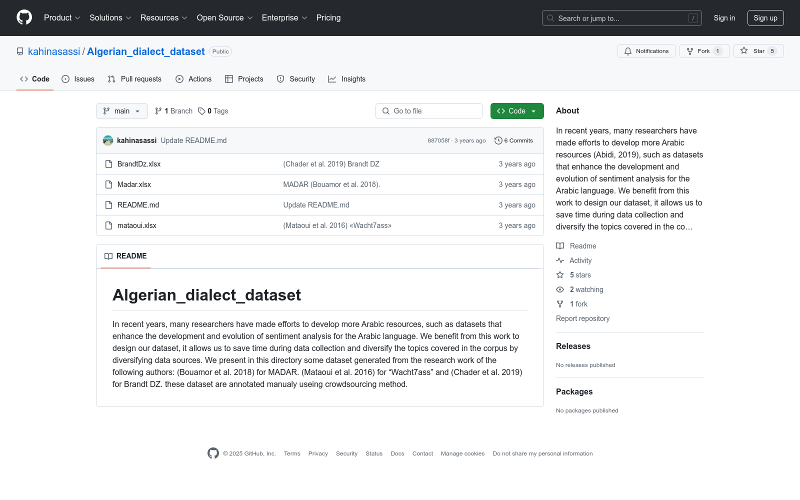Select the Code tab
The image size is (800, 500).
(35, 79)
